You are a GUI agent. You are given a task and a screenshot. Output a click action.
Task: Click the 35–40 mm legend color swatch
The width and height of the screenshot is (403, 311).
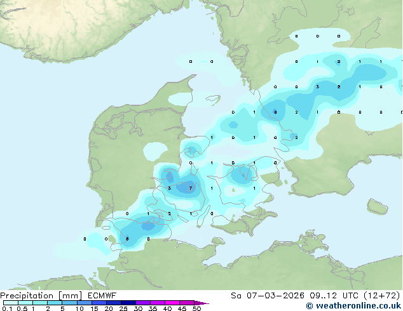coord(157,303)
